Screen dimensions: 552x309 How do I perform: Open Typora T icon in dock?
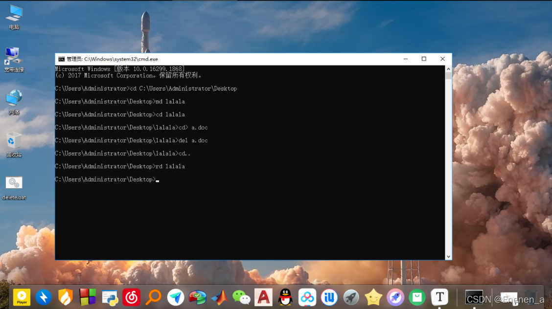coord(439,297)
